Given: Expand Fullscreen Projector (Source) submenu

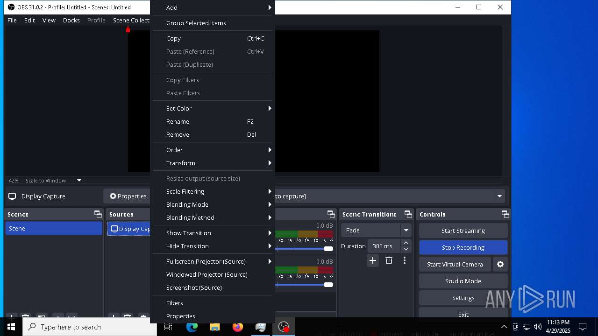Looking at the screenshot, I should (213, 261).
